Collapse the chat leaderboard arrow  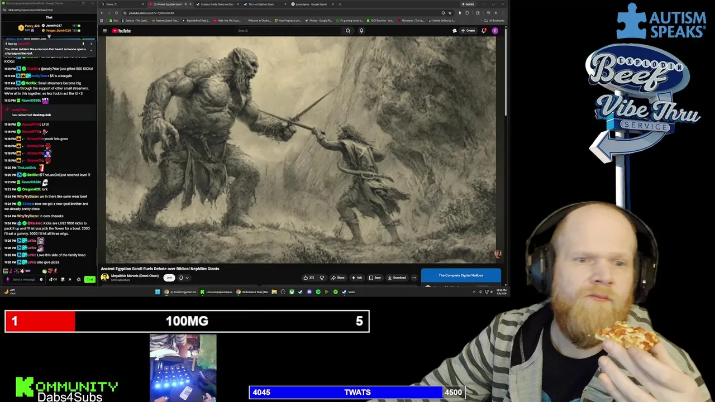click(49, 37)
